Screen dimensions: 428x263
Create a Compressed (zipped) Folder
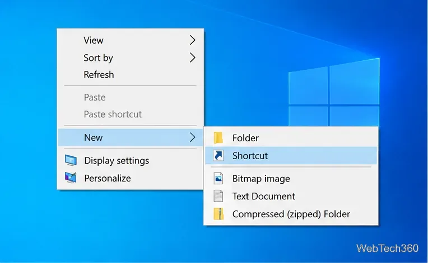point(291,214)
